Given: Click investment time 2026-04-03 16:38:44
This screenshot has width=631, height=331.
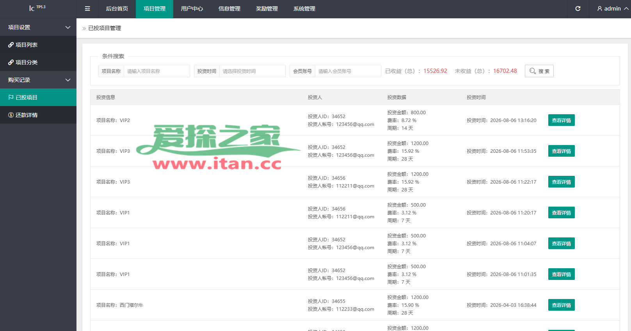Looking at the screenshot, I should click(x=513, y=305).
